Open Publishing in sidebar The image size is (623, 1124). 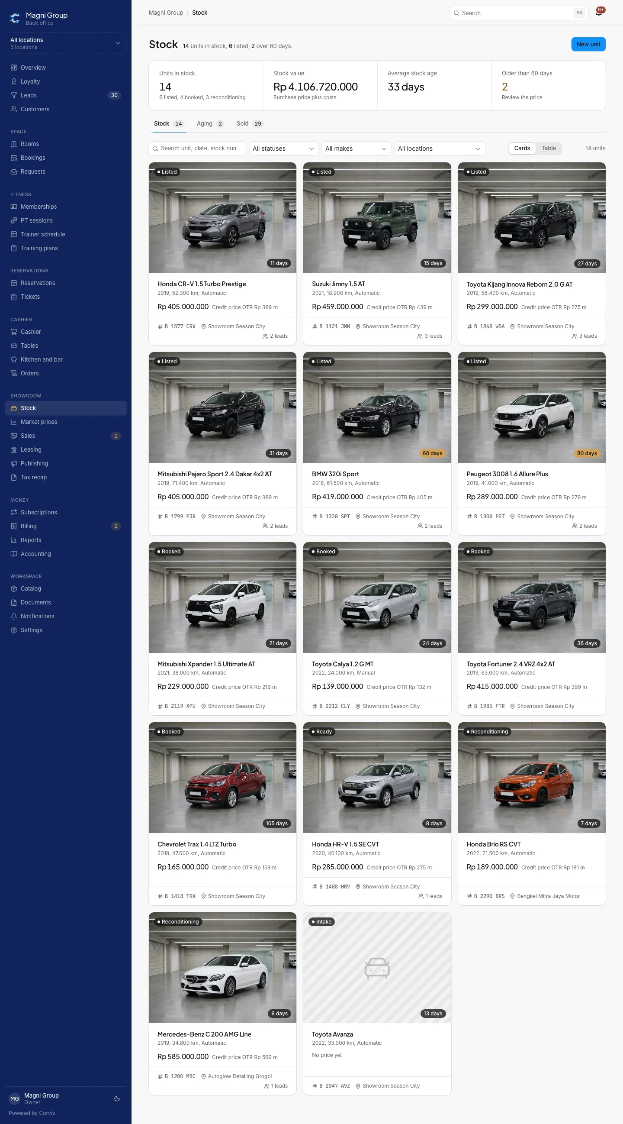(x=65, y=463)
